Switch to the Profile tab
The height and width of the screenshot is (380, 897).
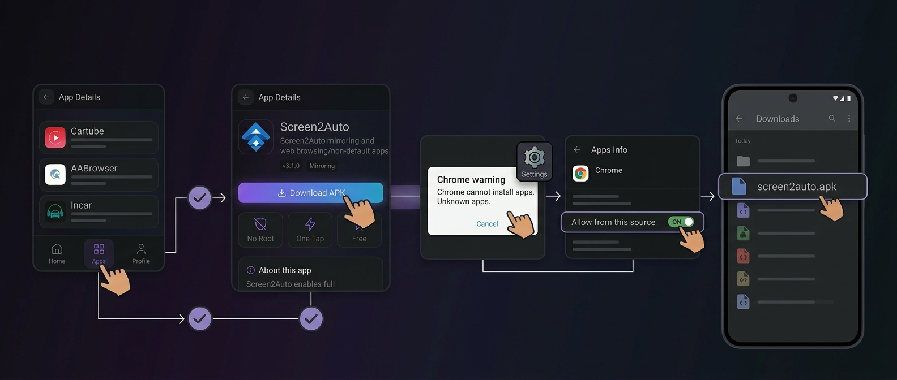click(141, 253)
